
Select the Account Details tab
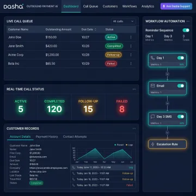(x=20, y=137)
